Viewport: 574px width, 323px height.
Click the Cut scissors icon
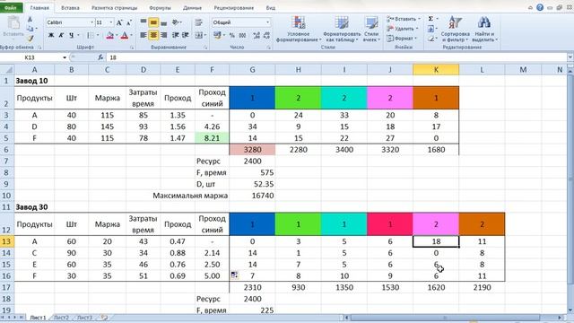pos(30,19)
